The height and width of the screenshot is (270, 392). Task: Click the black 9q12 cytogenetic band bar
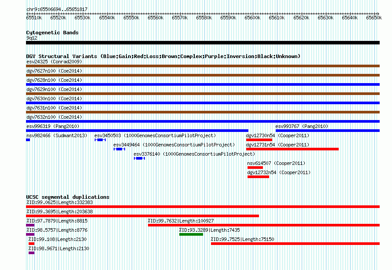point(203,43)
